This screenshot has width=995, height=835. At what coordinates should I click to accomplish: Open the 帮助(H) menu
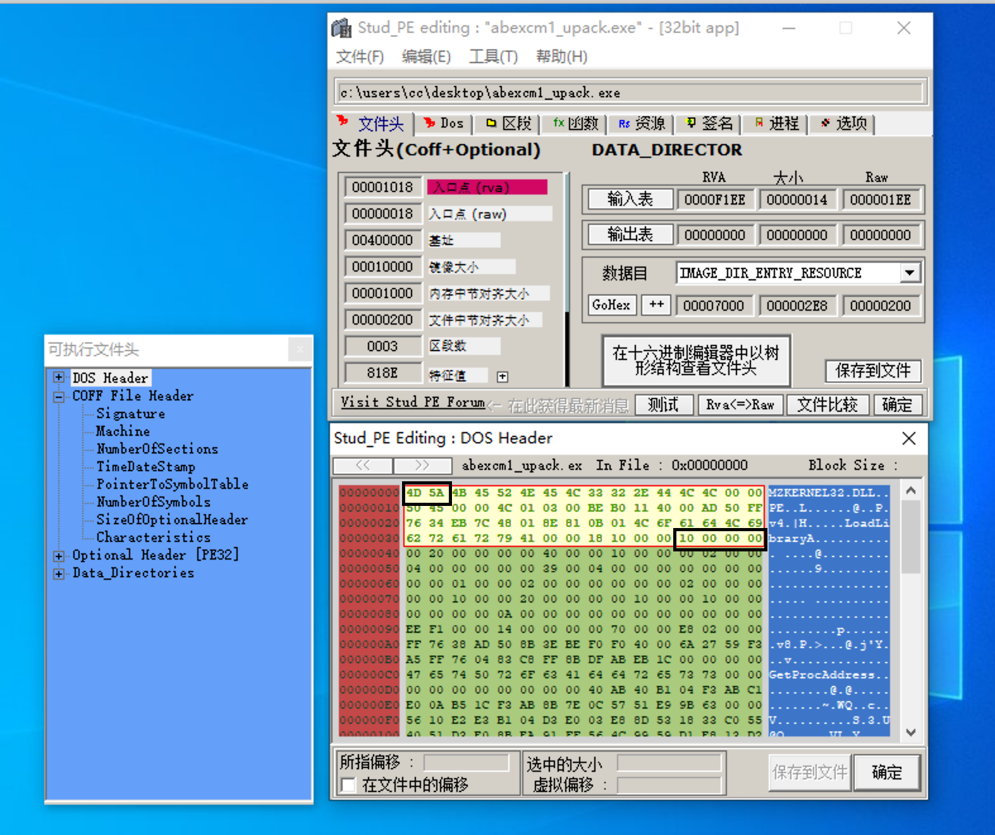coord(561,57)
